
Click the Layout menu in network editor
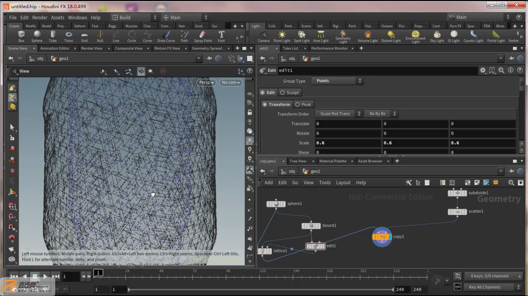343,183
